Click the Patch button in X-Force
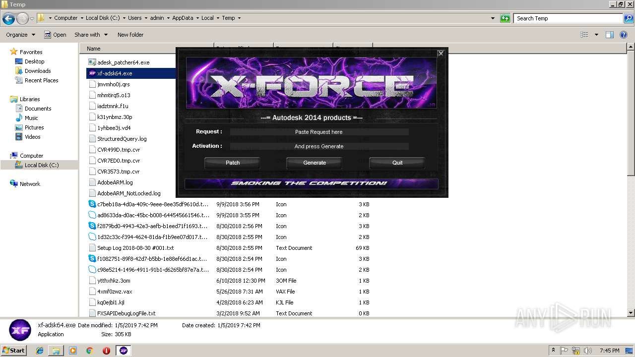 233,163
